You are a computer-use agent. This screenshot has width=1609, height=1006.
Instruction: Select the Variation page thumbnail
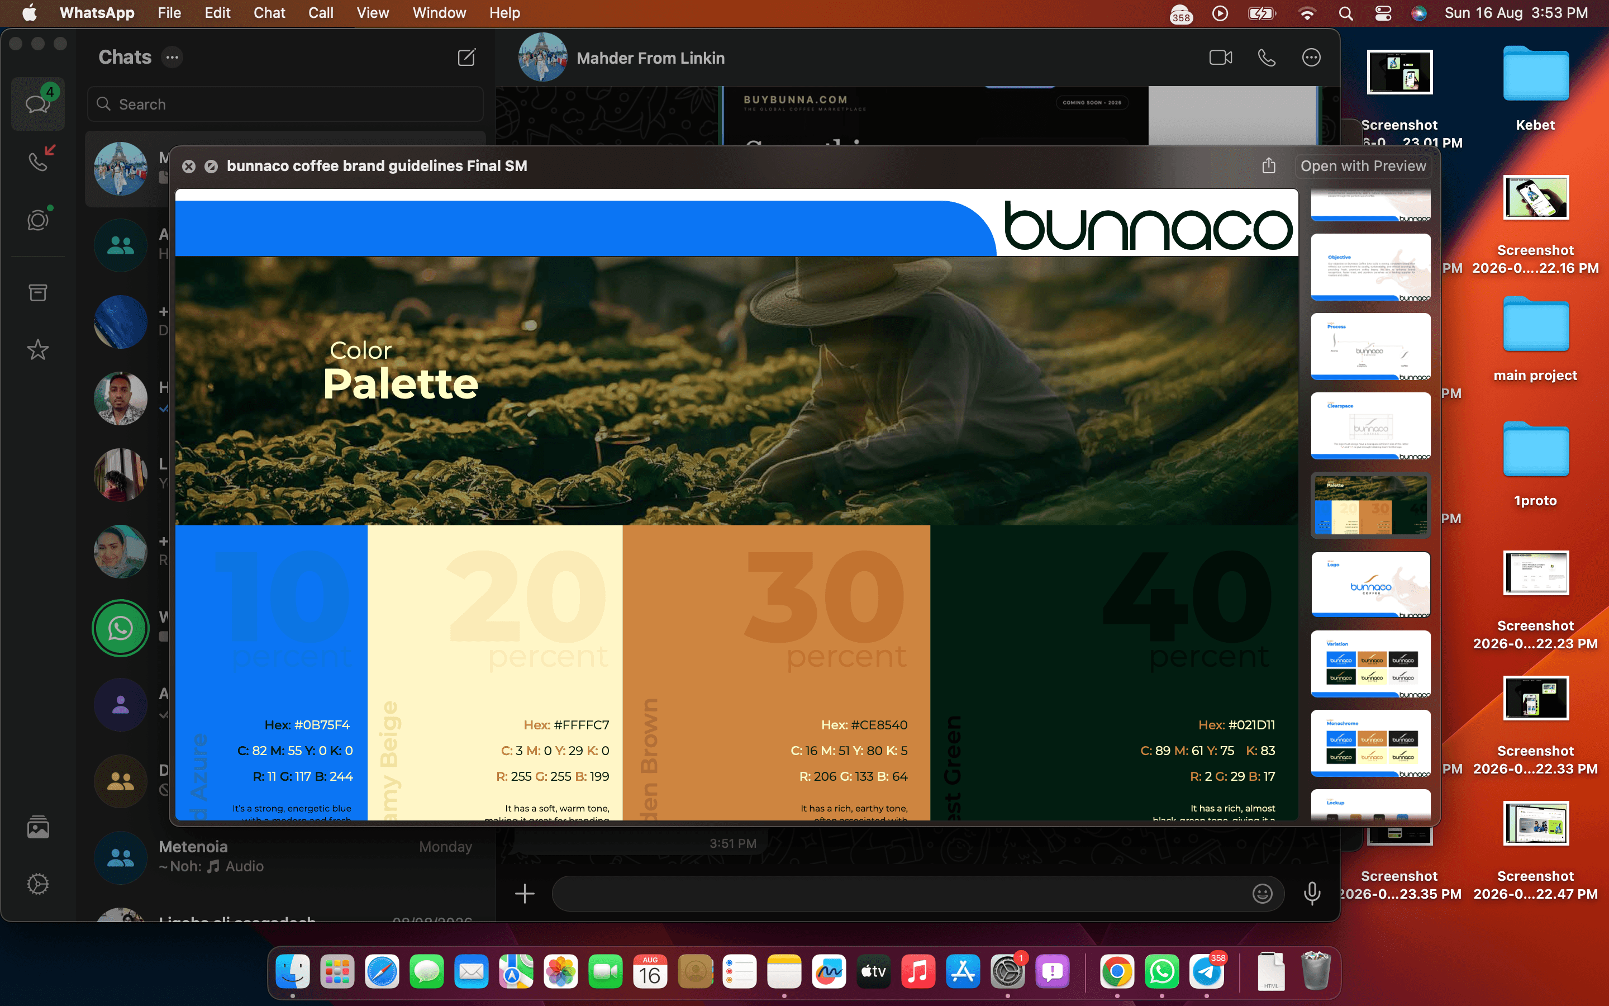tap(1371, 663)
